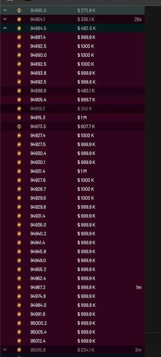The height and width of the screenshot is (357, 161).
Task: Click the $607.7 K value
Action: point(86,126)
